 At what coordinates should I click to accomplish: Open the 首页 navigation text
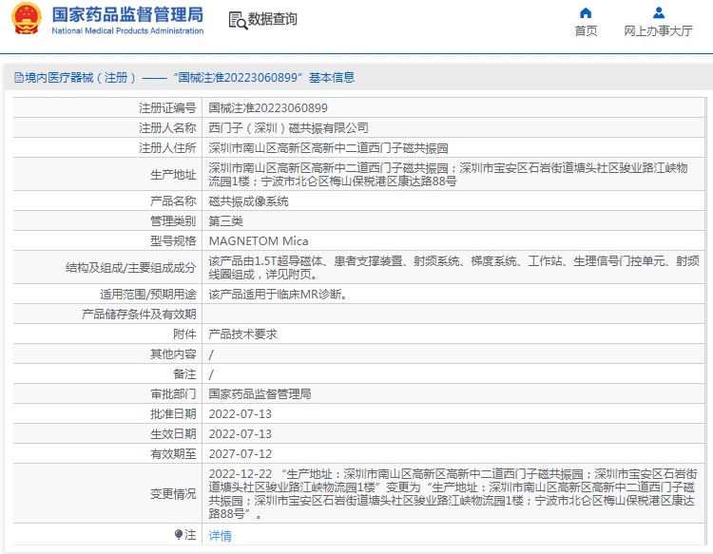tap(586, 31)
